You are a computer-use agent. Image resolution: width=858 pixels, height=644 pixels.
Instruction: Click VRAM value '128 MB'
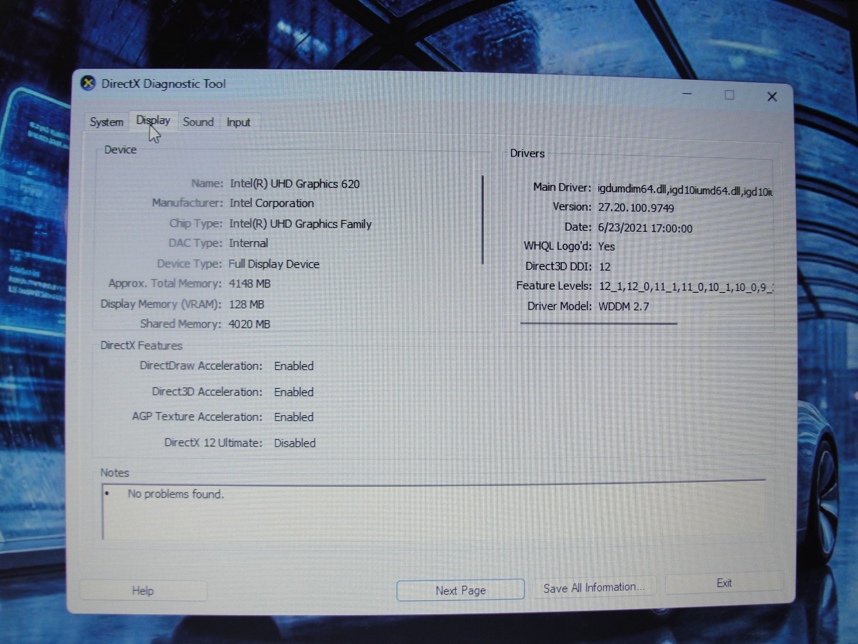(x=246, y=304)
